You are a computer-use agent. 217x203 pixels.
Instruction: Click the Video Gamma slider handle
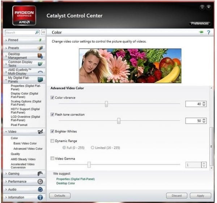click(89, 165)
